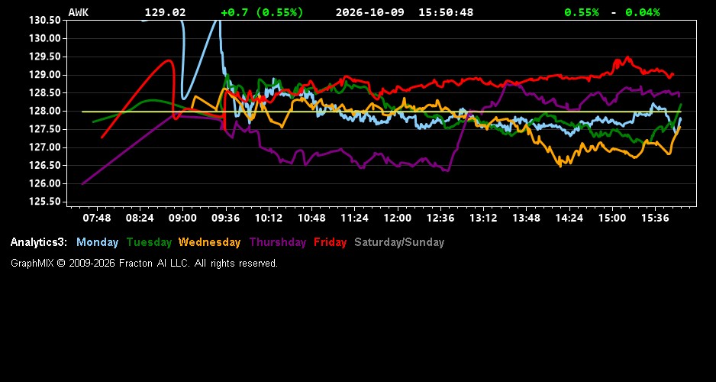
Task: Click the GraphMIX copyright notice
Action: (x=144, y=264)
